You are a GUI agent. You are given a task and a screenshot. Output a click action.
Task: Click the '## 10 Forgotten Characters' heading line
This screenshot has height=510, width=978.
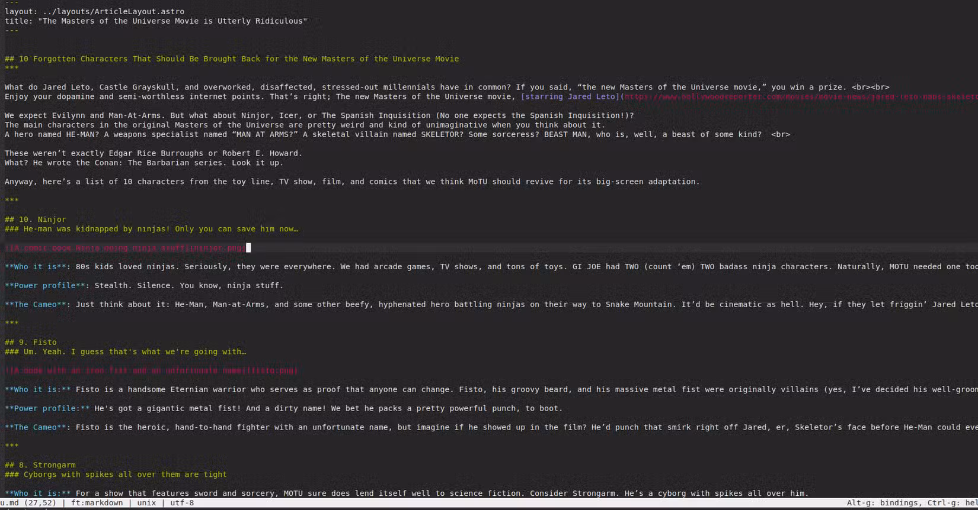[232, 59]
